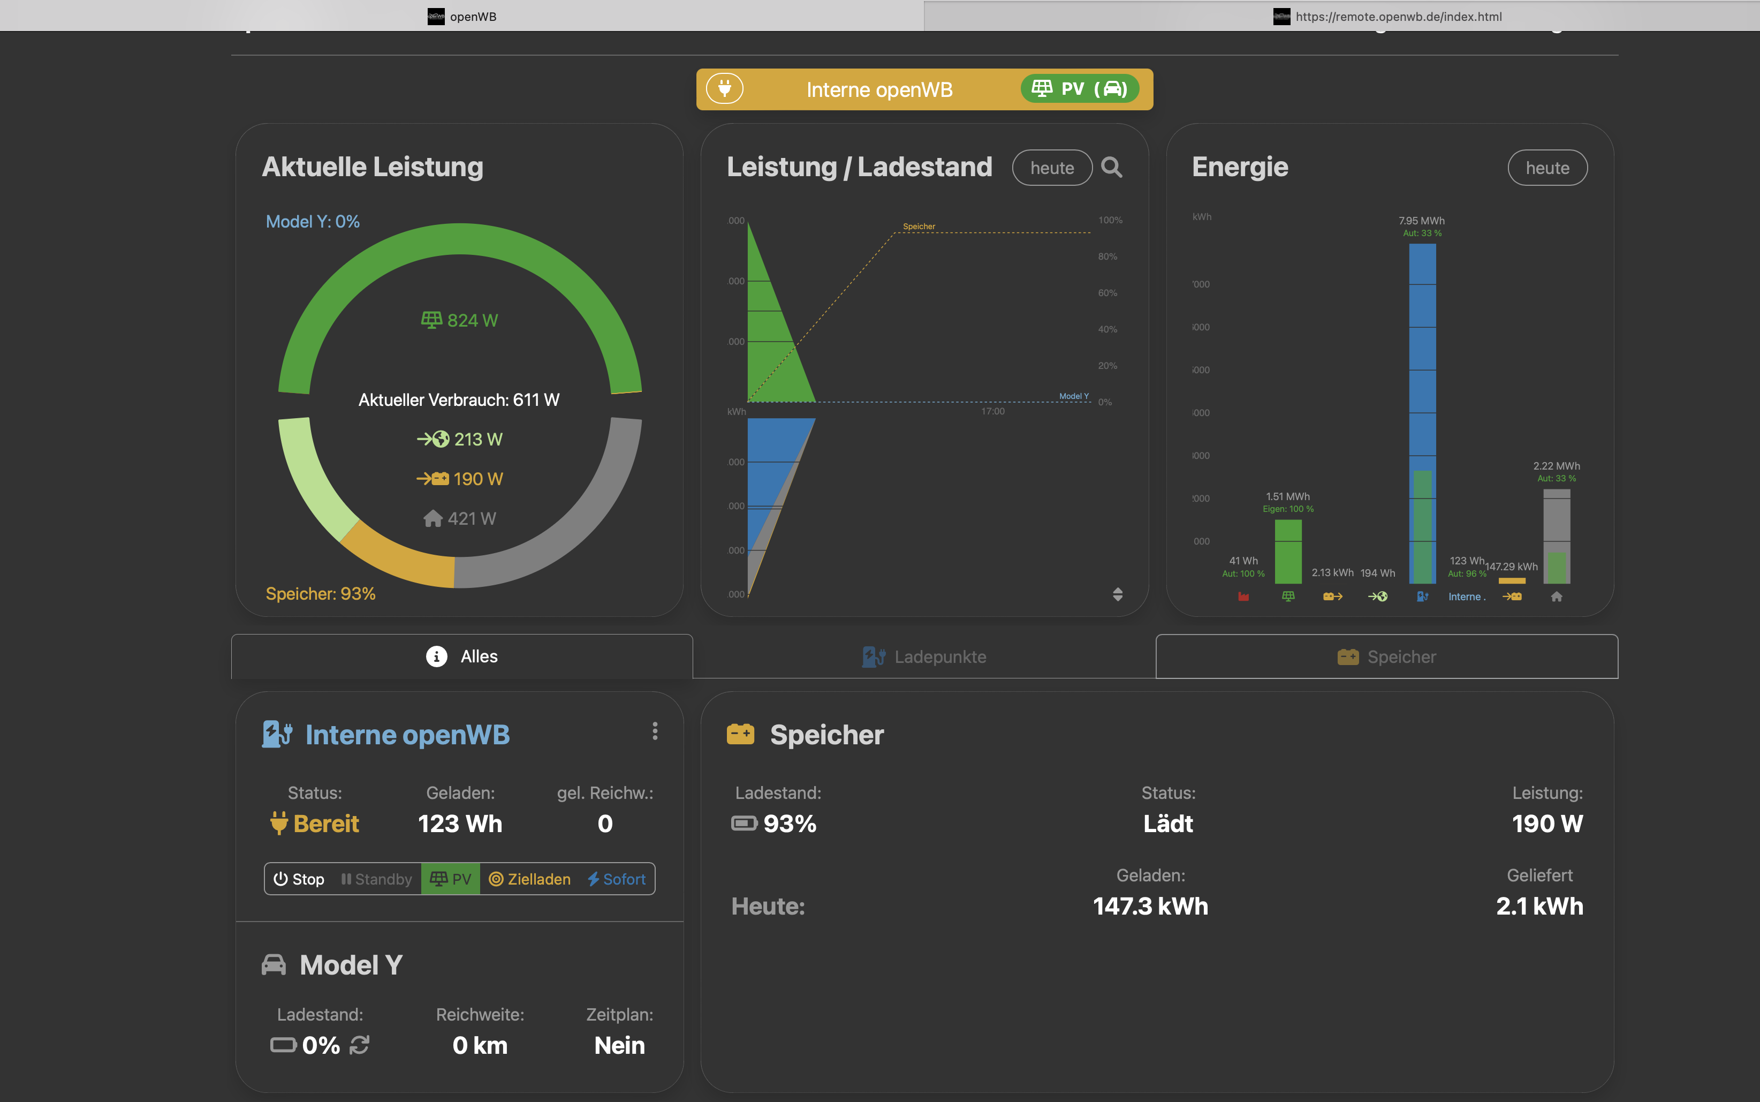1760x1102 pixels.
Task: Click the magnifier icon in Leistung / Ladestand
Action: (x=1111, y=168)
